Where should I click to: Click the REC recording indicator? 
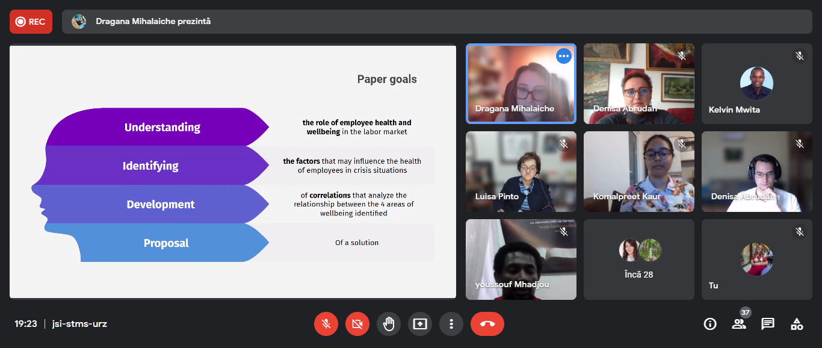(31, 22)
